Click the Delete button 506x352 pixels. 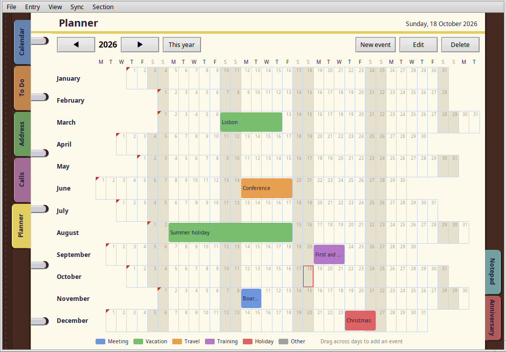coord(460,44)
